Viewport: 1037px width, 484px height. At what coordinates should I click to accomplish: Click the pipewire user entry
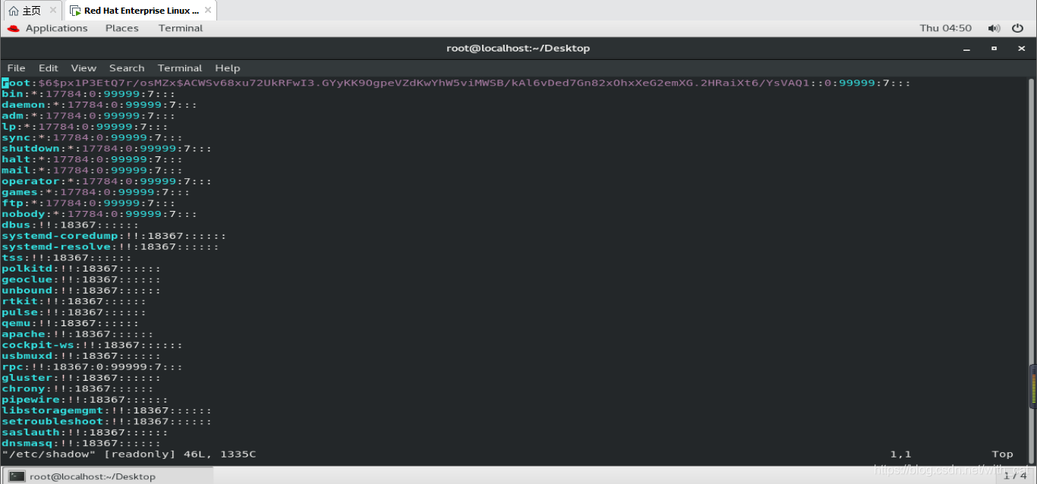click(x=85, y=400)
